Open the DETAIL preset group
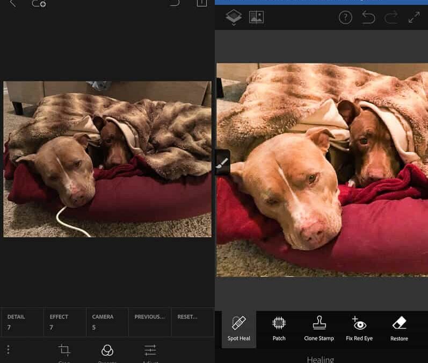428x363 pixels. click(x=22, y=322)
